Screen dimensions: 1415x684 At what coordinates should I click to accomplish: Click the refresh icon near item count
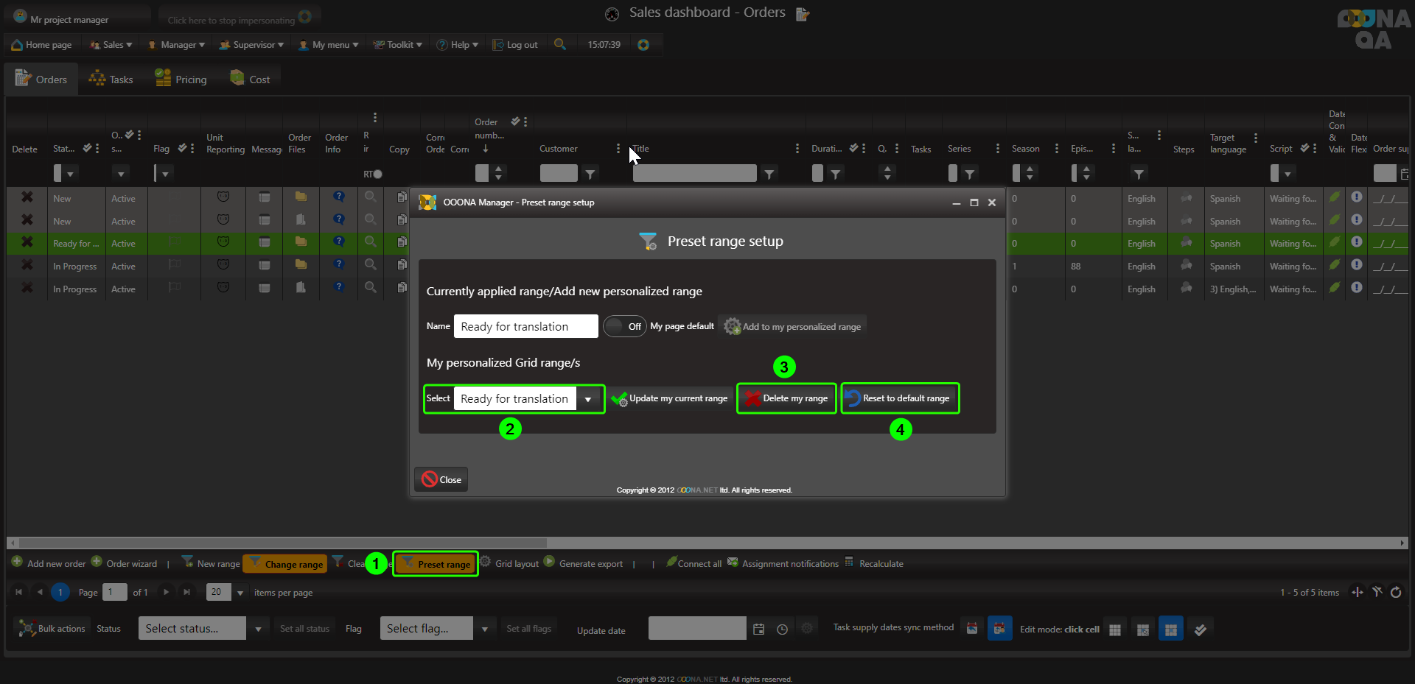click(x=1395, y=592)
